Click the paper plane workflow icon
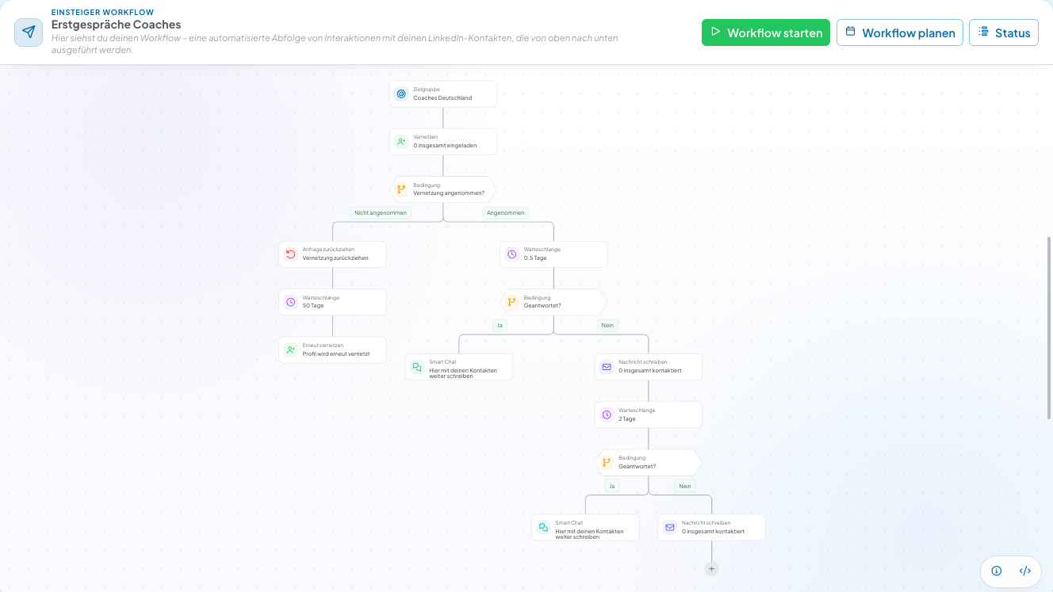 (x=29, y=32)
